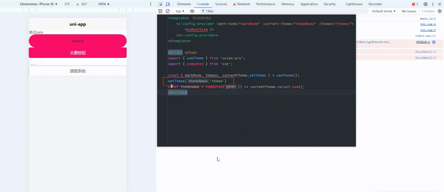Open the top JavaScript context dropdown
444x192 pixels.
click(x=180, y=11)
